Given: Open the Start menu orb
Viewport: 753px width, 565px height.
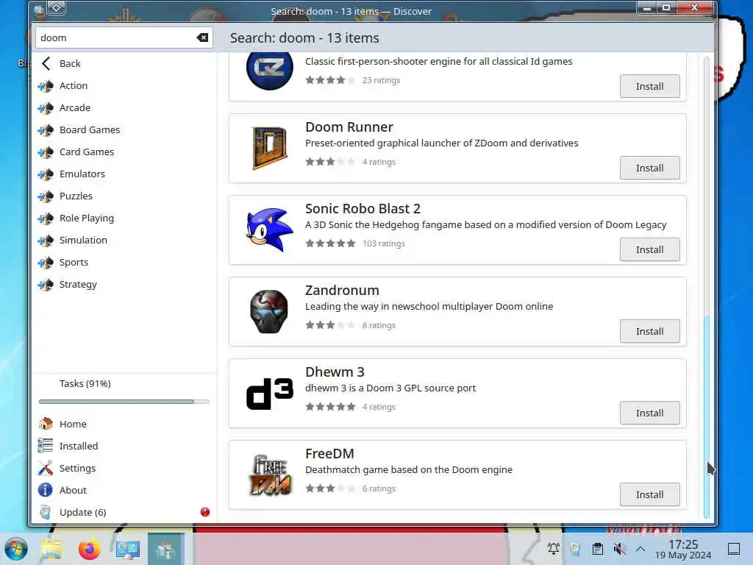Looking at the screenshot, I should (x=16, y=549).
